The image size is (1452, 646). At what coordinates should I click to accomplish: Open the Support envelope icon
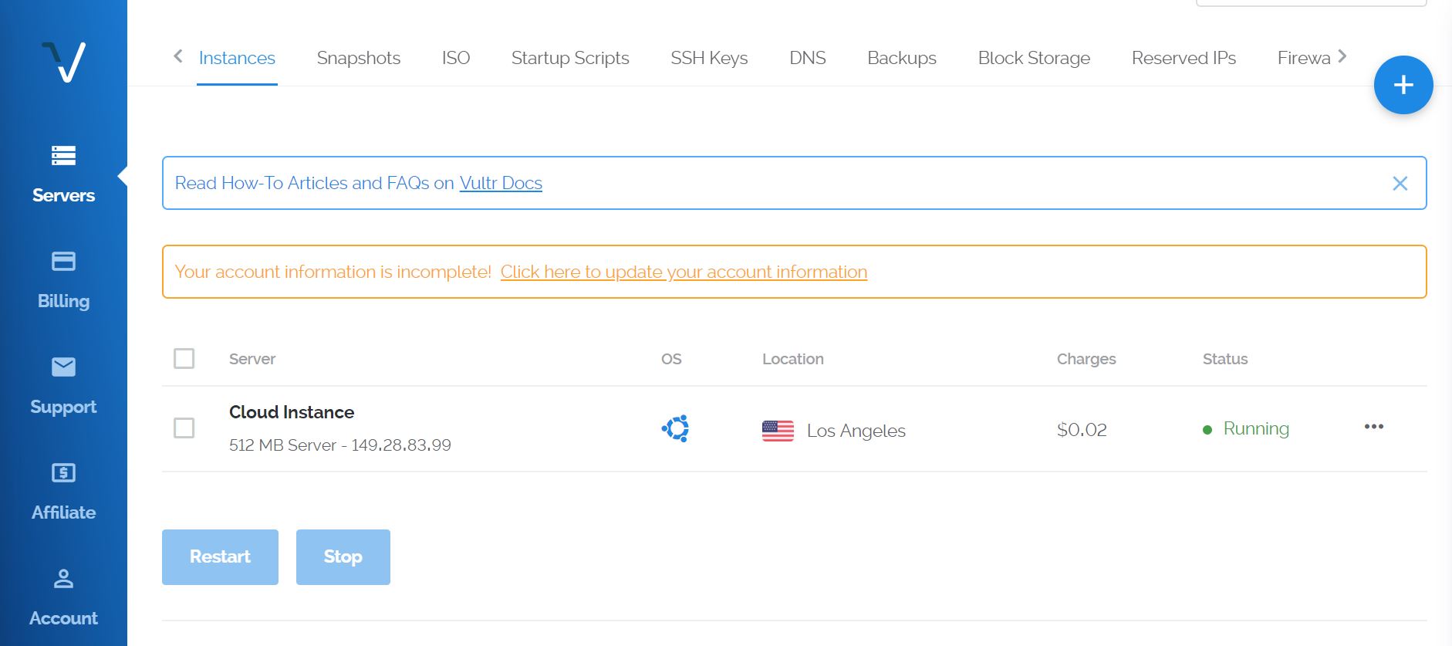coord(63,367)
